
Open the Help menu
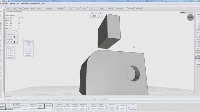click(x=43, y=3)
